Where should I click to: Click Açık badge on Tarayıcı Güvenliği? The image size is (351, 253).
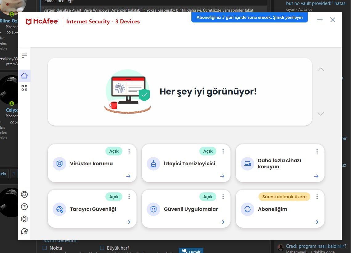tap(114, 197)
